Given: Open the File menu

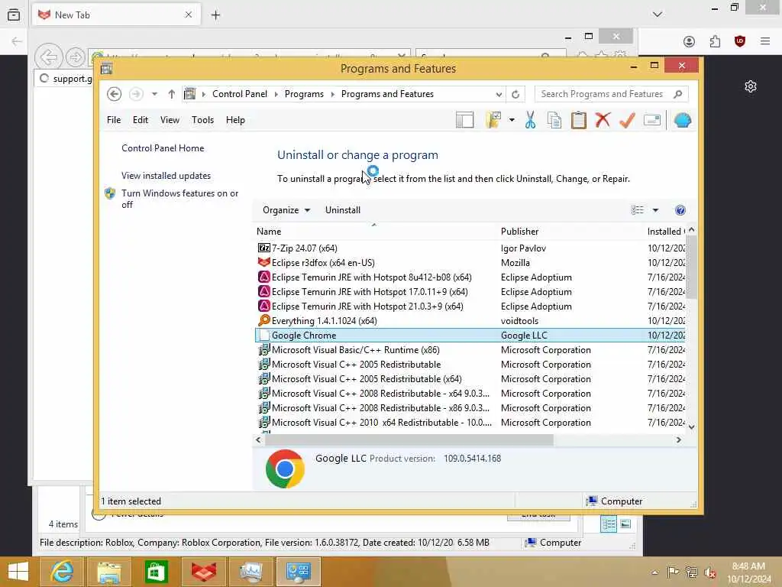Looking at the screenshot, I should pos(114,120).
